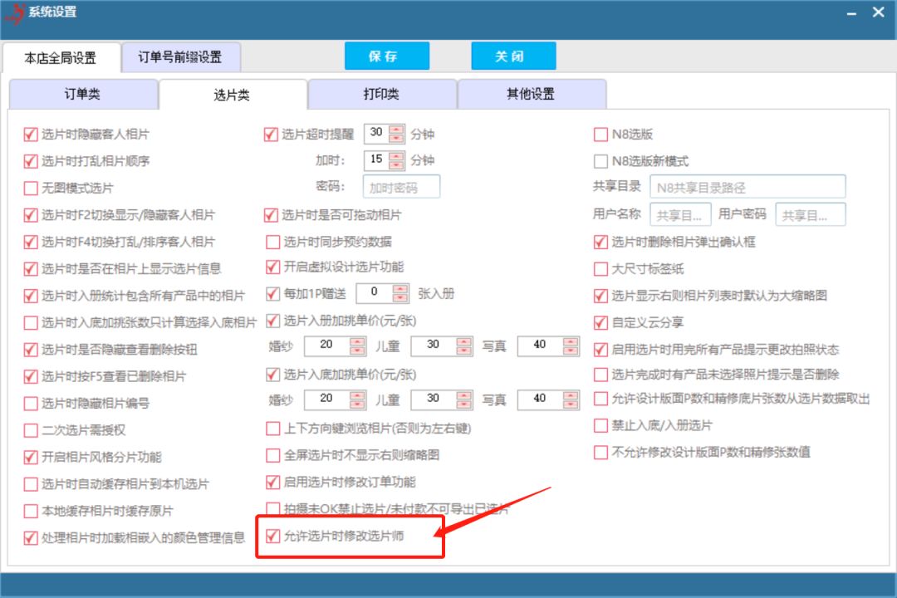Image resolution: width=897 pixels, height=598 pixels.
Task: Click the 保存 button
Action: point(386,56)
